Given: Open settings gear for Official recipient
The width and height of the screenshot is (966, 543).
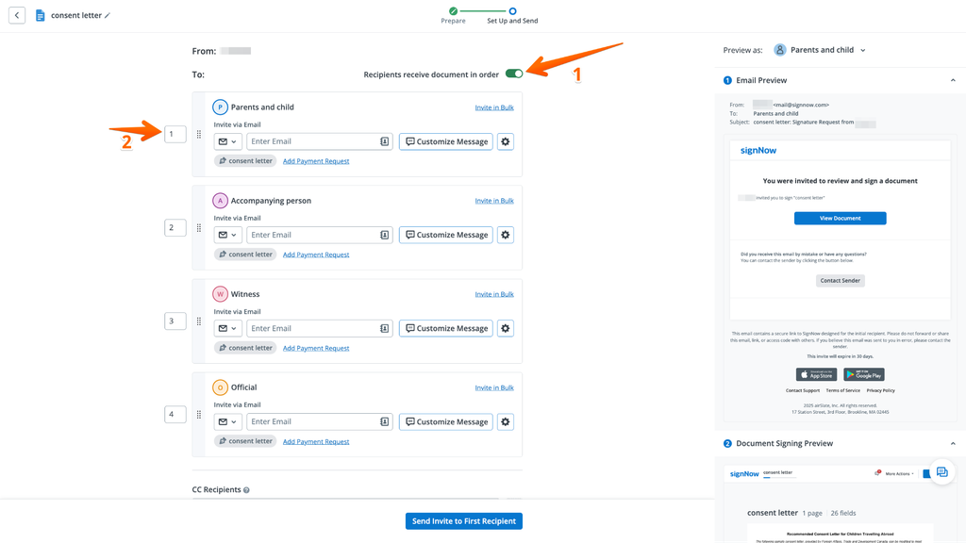Looking at the screenshot, I should click(x=506, y=421).
